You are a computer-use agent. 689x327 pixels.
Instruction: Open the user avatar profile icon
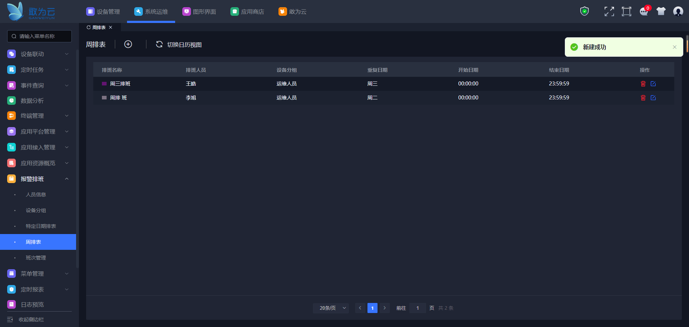(x=678, y=11)
